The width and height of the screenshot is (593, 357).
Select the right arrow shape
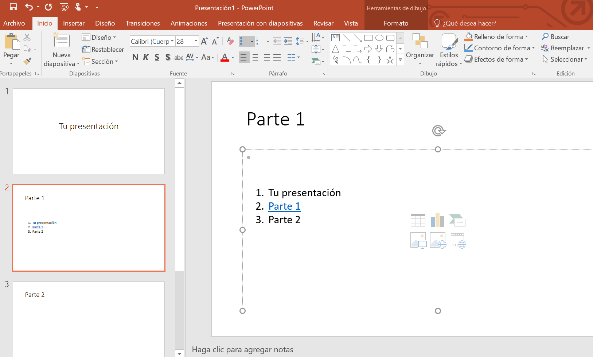pos(368,49)
